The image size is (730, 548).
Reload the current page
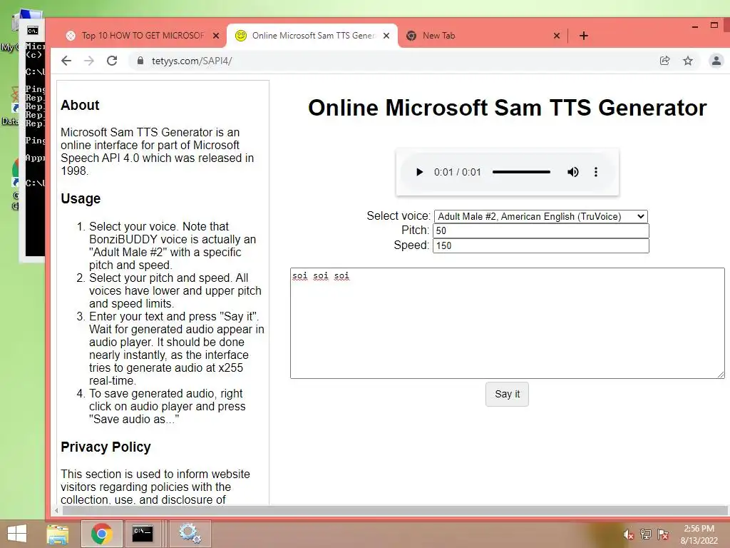click(112, 61)
